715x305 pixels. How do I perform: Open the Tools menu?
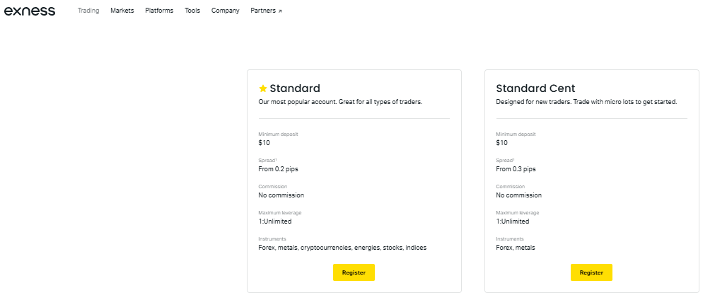[192, 11]
